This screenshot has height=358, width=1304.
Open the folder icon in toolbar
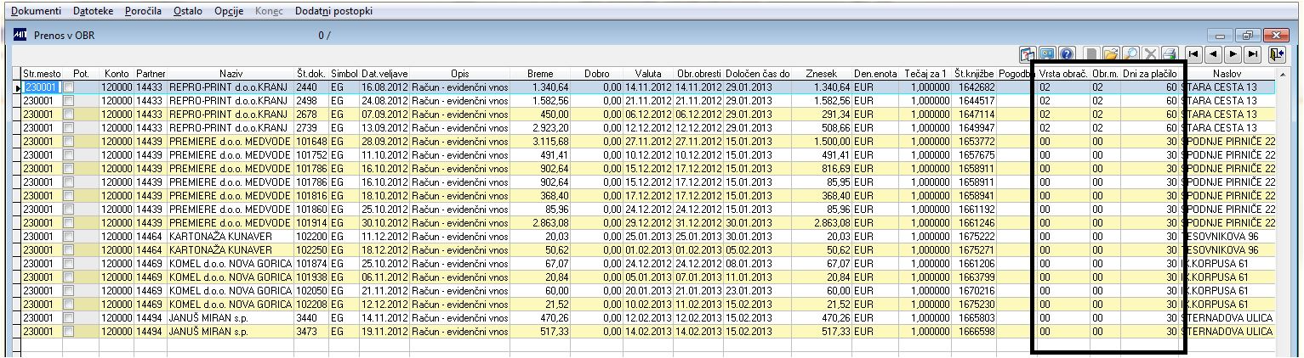point(1111,54)
